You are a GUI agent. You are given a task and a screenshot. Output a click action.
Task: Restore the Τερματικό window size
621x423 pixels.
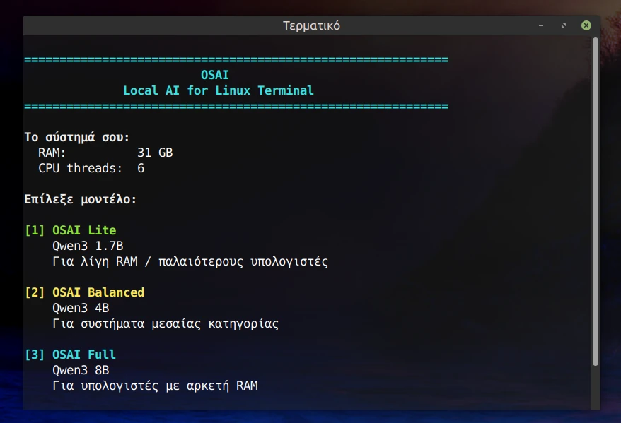[x=564, y=25]
